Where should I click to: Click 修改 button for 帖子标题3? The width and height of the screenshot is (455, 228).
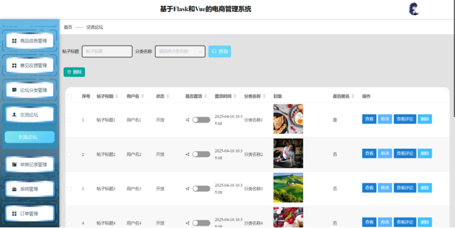tap(385, 188)
